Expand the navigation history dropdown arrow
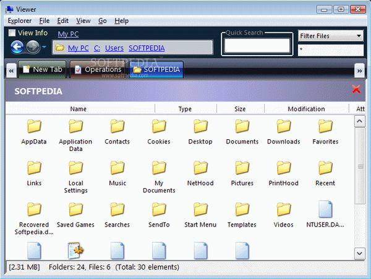 pos(44,47)
